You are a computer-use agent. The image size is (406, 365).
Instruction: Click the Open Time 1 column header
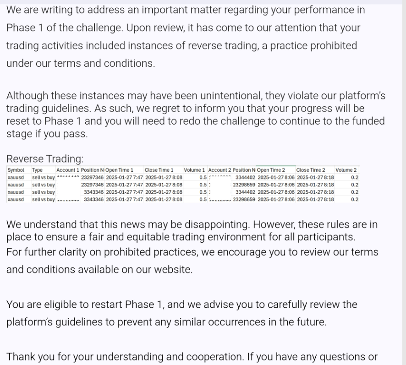[x=120, y=170]
